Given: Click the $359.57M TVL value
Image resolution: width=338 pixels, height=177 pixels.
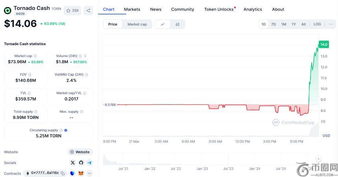Looking at the screenshot, I should click(x=26, y=99).
